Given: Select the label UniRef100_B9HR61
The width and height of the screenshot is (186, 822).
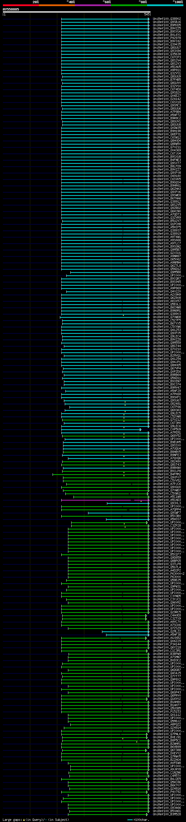Looking at the screenshot, I should tap(167, 186).
